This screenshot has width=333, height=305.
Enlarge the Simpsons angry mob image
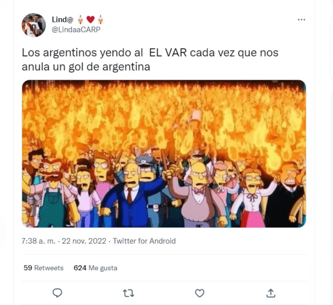tap(164, 154)
